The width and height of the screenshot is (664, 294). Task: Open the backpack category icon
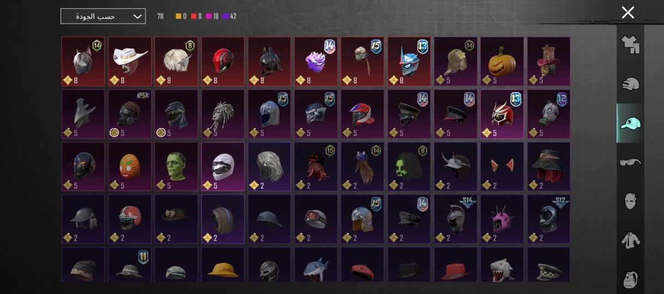(630, 279)
